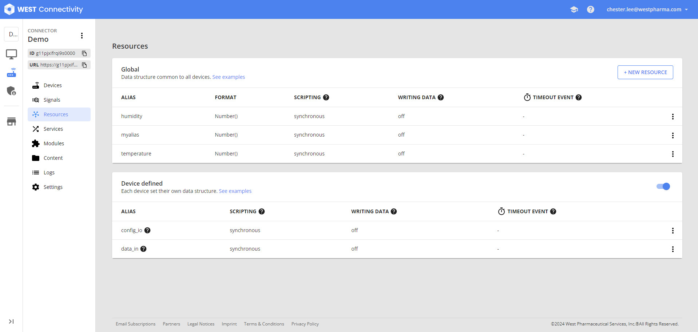Open options menu for data_in resource
Screen dimensions: 698x332
tap(673, 249)
